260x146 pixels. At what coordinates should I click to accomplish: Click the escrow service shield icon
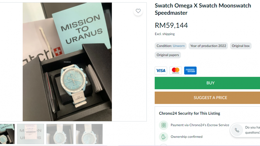tap(164, 125)
